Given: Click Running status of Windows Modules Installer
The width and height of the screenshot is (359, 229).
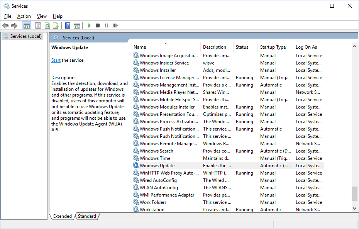Looking at the screenshot, I should point(244,107).
